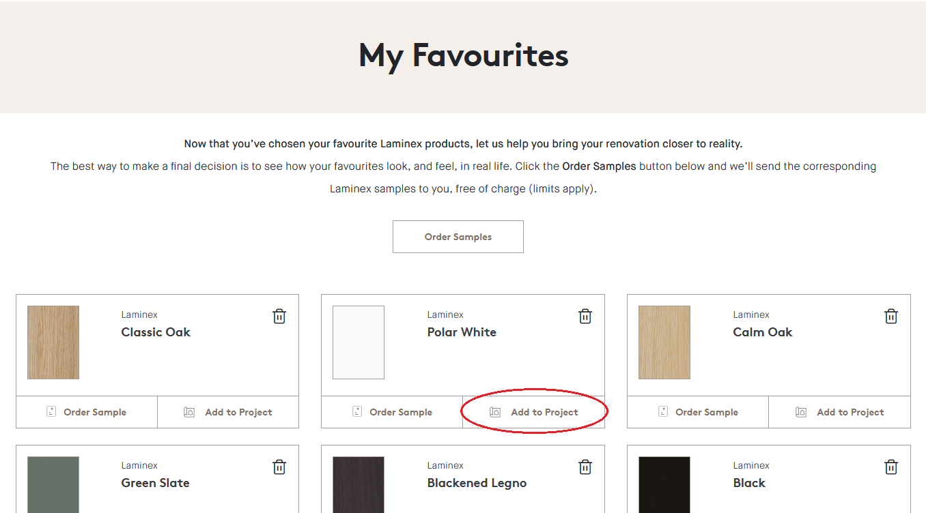Select the Classic Oak product name
Viewport: 926px width, 513px height.
156,332
